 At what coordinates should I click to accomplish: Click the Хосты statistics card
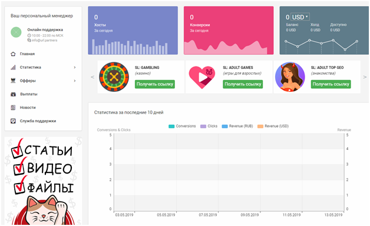(133, 31)
